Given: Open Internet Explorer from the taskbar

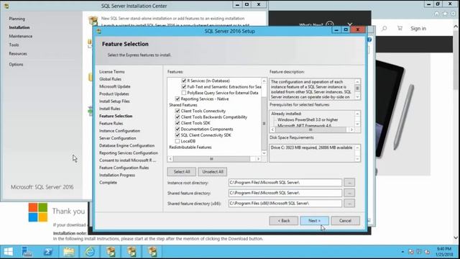Looking at the screenshot, I should click(89, 252).
